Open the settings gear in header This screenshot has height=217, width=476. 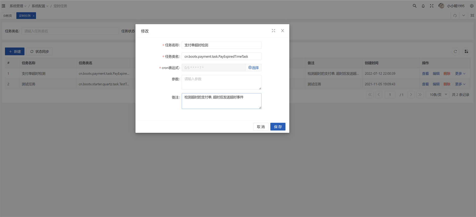[471, 6]
